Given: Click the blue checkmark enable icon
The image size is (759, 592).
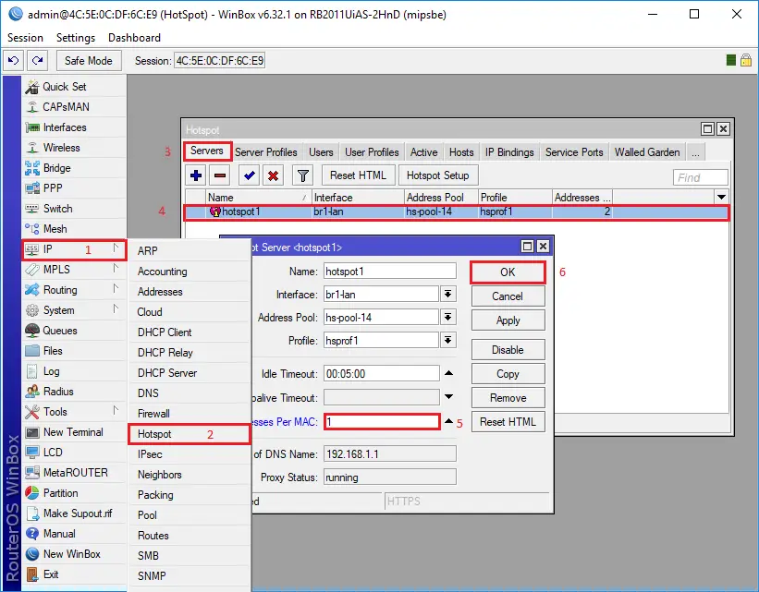Looking at the screenshot, I should point(249,175).
